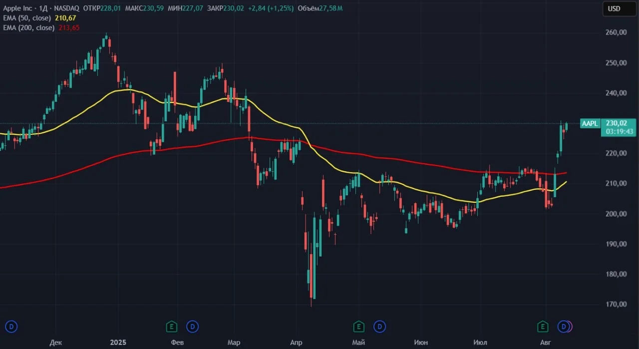Select the EMA (50, close) indicator legend
The image size is (639, 349).
tap(28, 18)
